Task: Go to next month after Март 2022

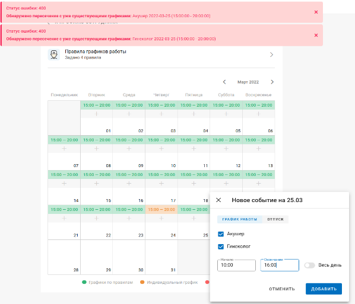Action: [x=272, y=82]
